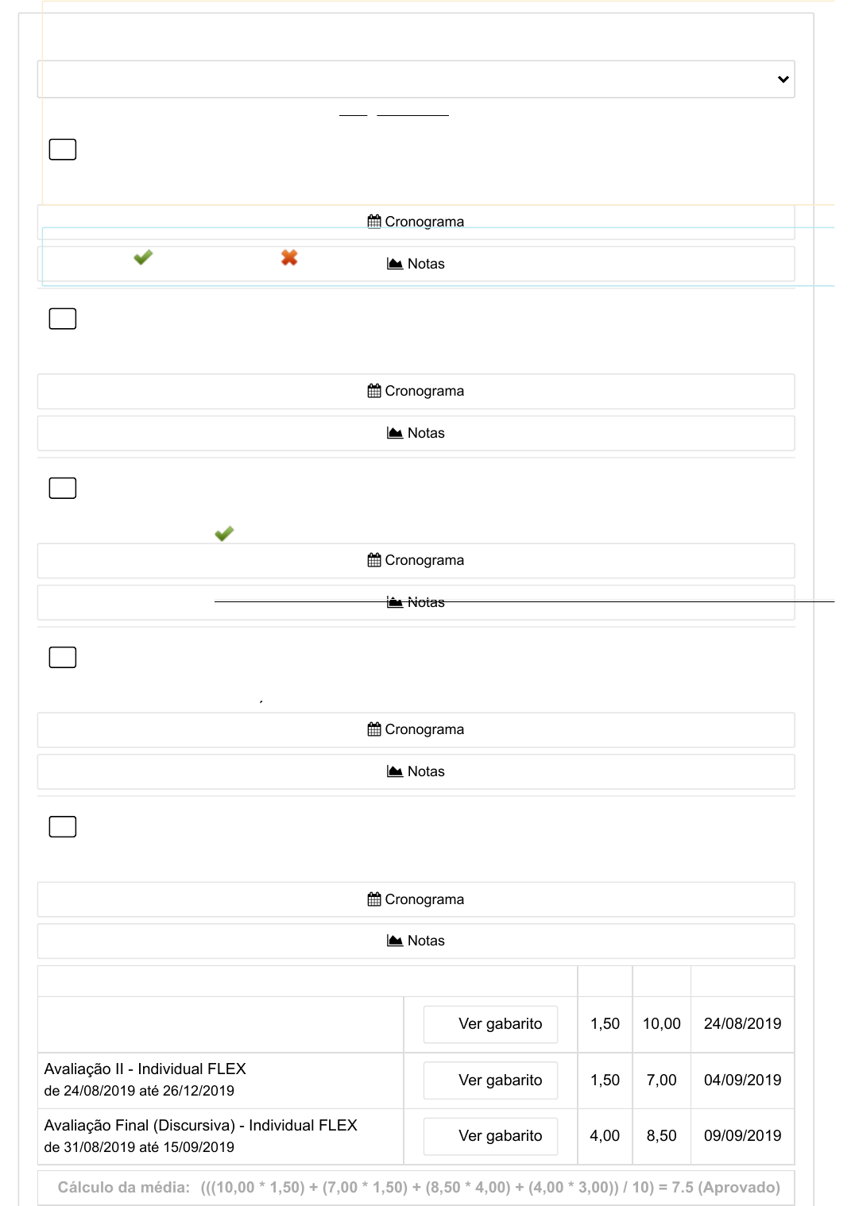Expand the second Notas section
This screenshot has height=1206, width=855.
(x=416, y=433)
